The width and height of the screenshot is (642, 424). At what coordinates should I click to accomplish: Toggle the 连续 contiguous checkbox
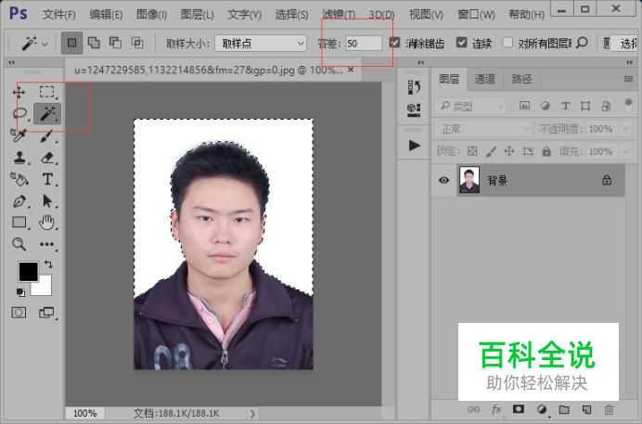click(x=461, y=42)
